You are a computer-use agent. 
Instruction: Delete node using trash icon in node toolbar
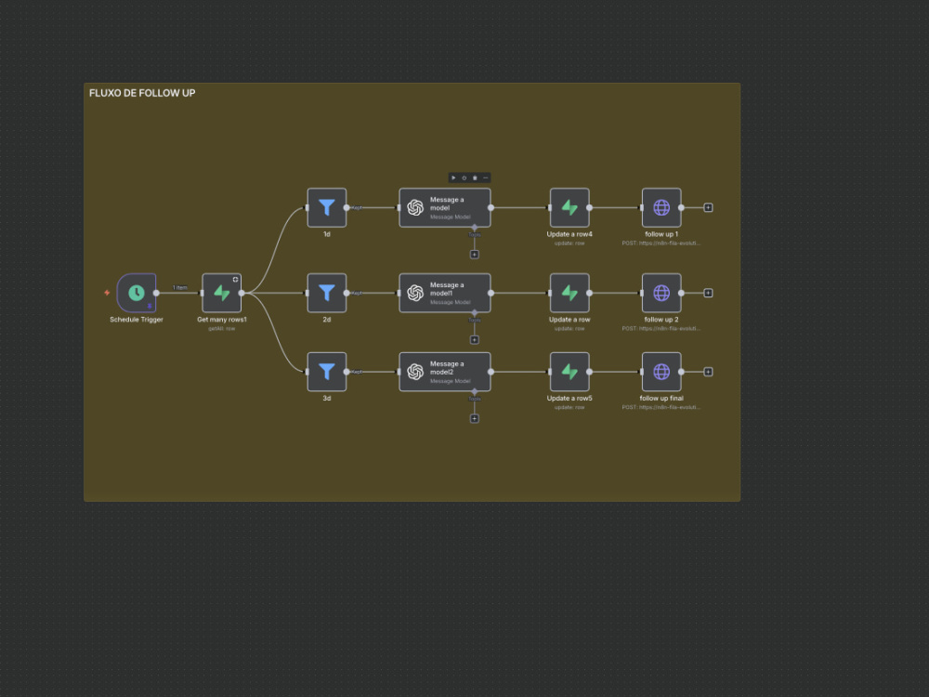click(x=475, y=178)
